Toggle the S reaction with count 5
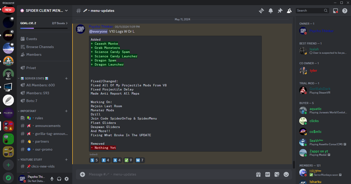Screen dimensions: 351x184 point(94,160)
